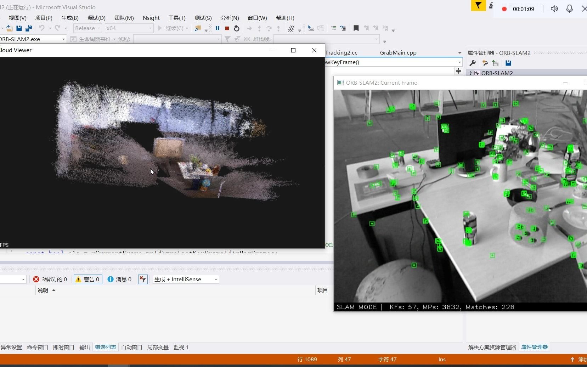Expand the ORB-SLAM2 tree node
The image size is (587, 367).
(x=471, y=73)
